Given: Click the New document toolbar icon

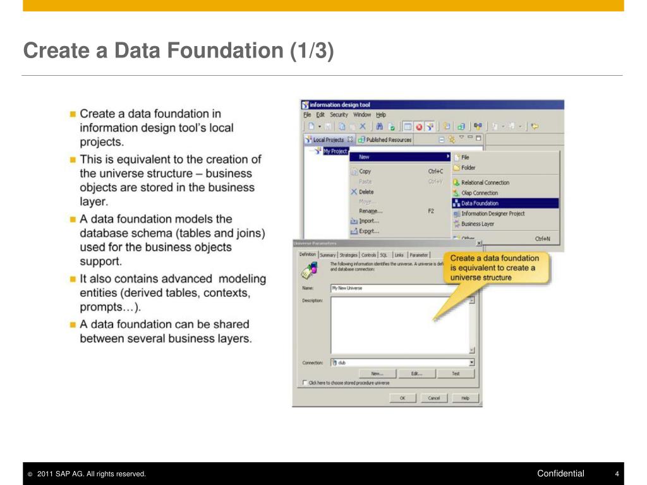Looking at the screenshot, I should coord(311,126).
